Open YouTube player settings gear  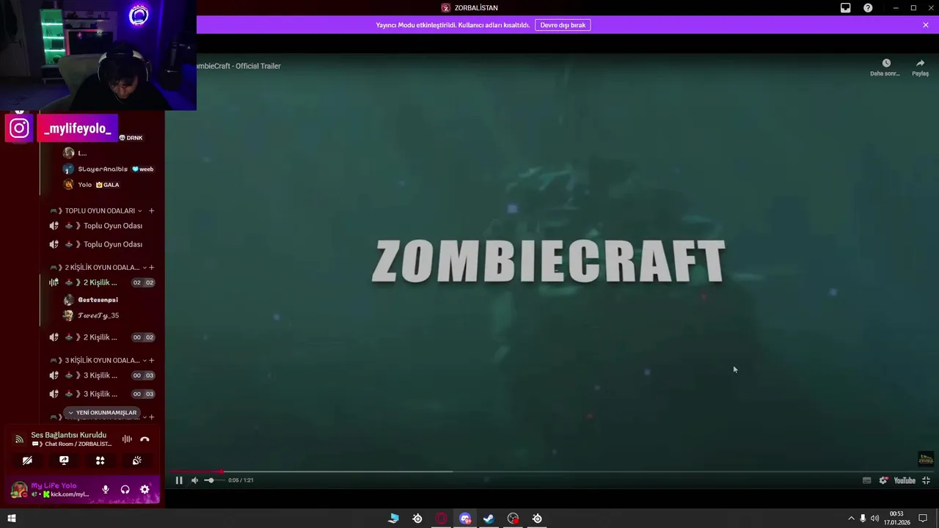(883, 480)
